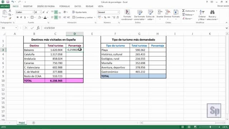Collapse the ribbon with the arrow
The image size is (229, 129).
pos(226,23)
